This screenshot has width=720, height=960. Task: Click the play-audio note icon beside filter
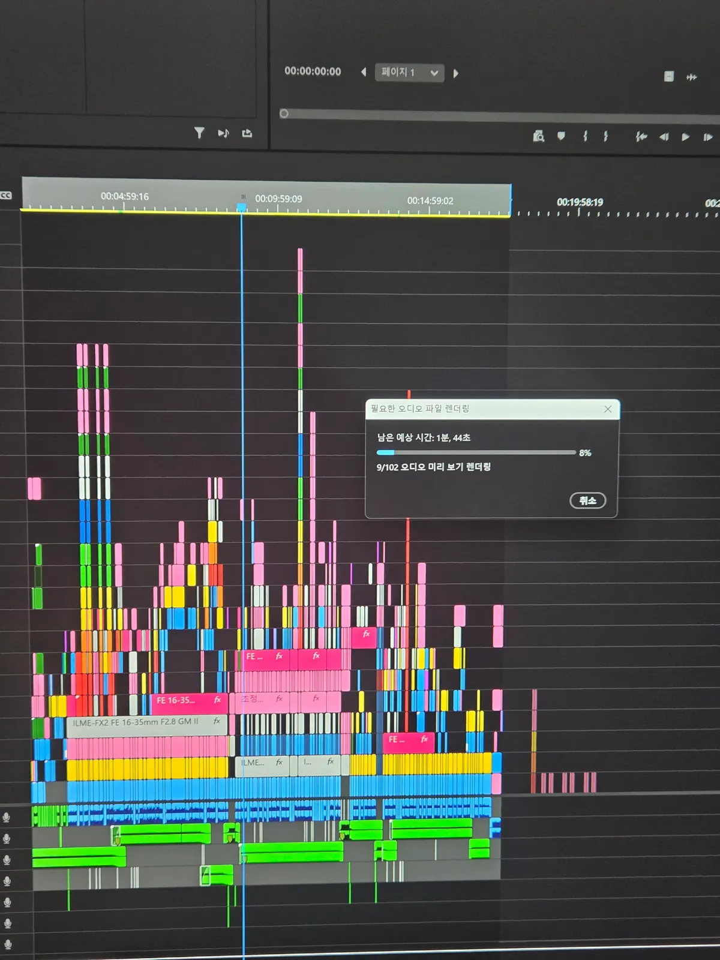tap(223, 133)
